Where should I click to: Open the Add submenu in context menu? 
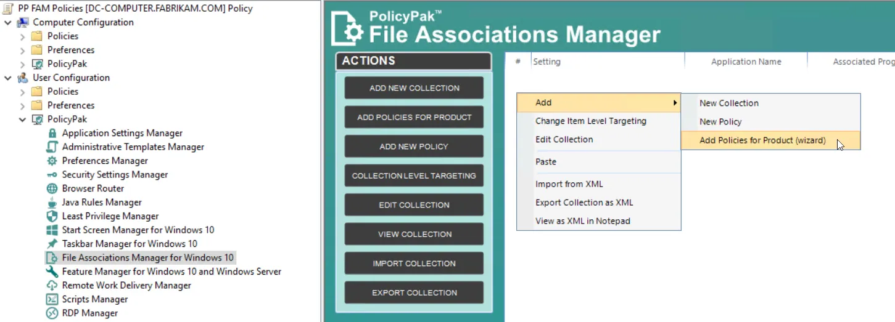point(599,103)
